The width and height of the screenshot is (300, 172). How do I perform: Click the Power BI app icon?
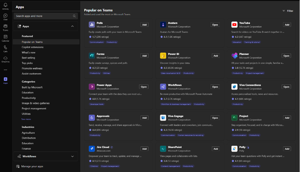point(163,56)
